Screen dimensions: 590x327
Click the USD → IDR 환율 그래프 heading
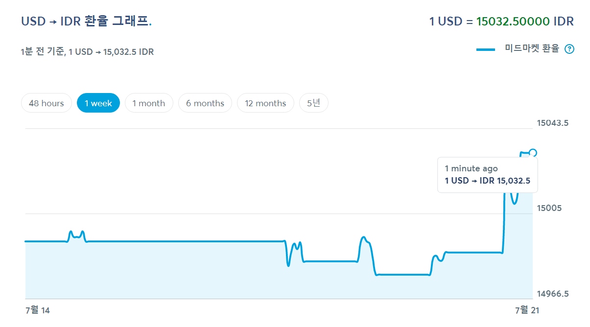tap(86, 22)
